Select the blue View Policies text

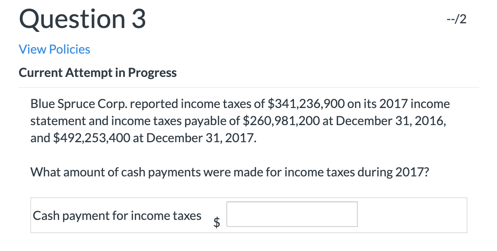tap(54, 49)
